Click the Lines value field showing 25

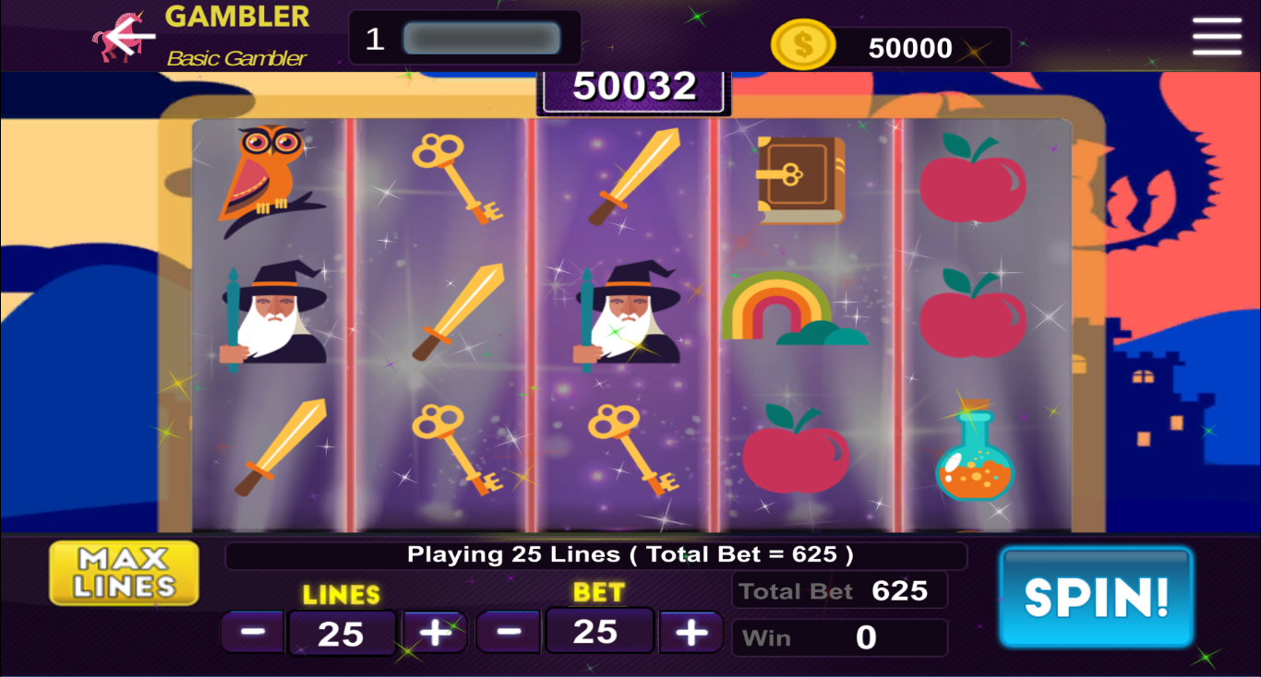[342, 634]
